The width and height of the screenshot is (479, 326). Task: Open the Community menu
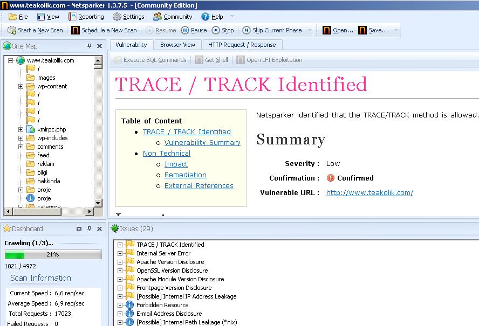[173, 17]
